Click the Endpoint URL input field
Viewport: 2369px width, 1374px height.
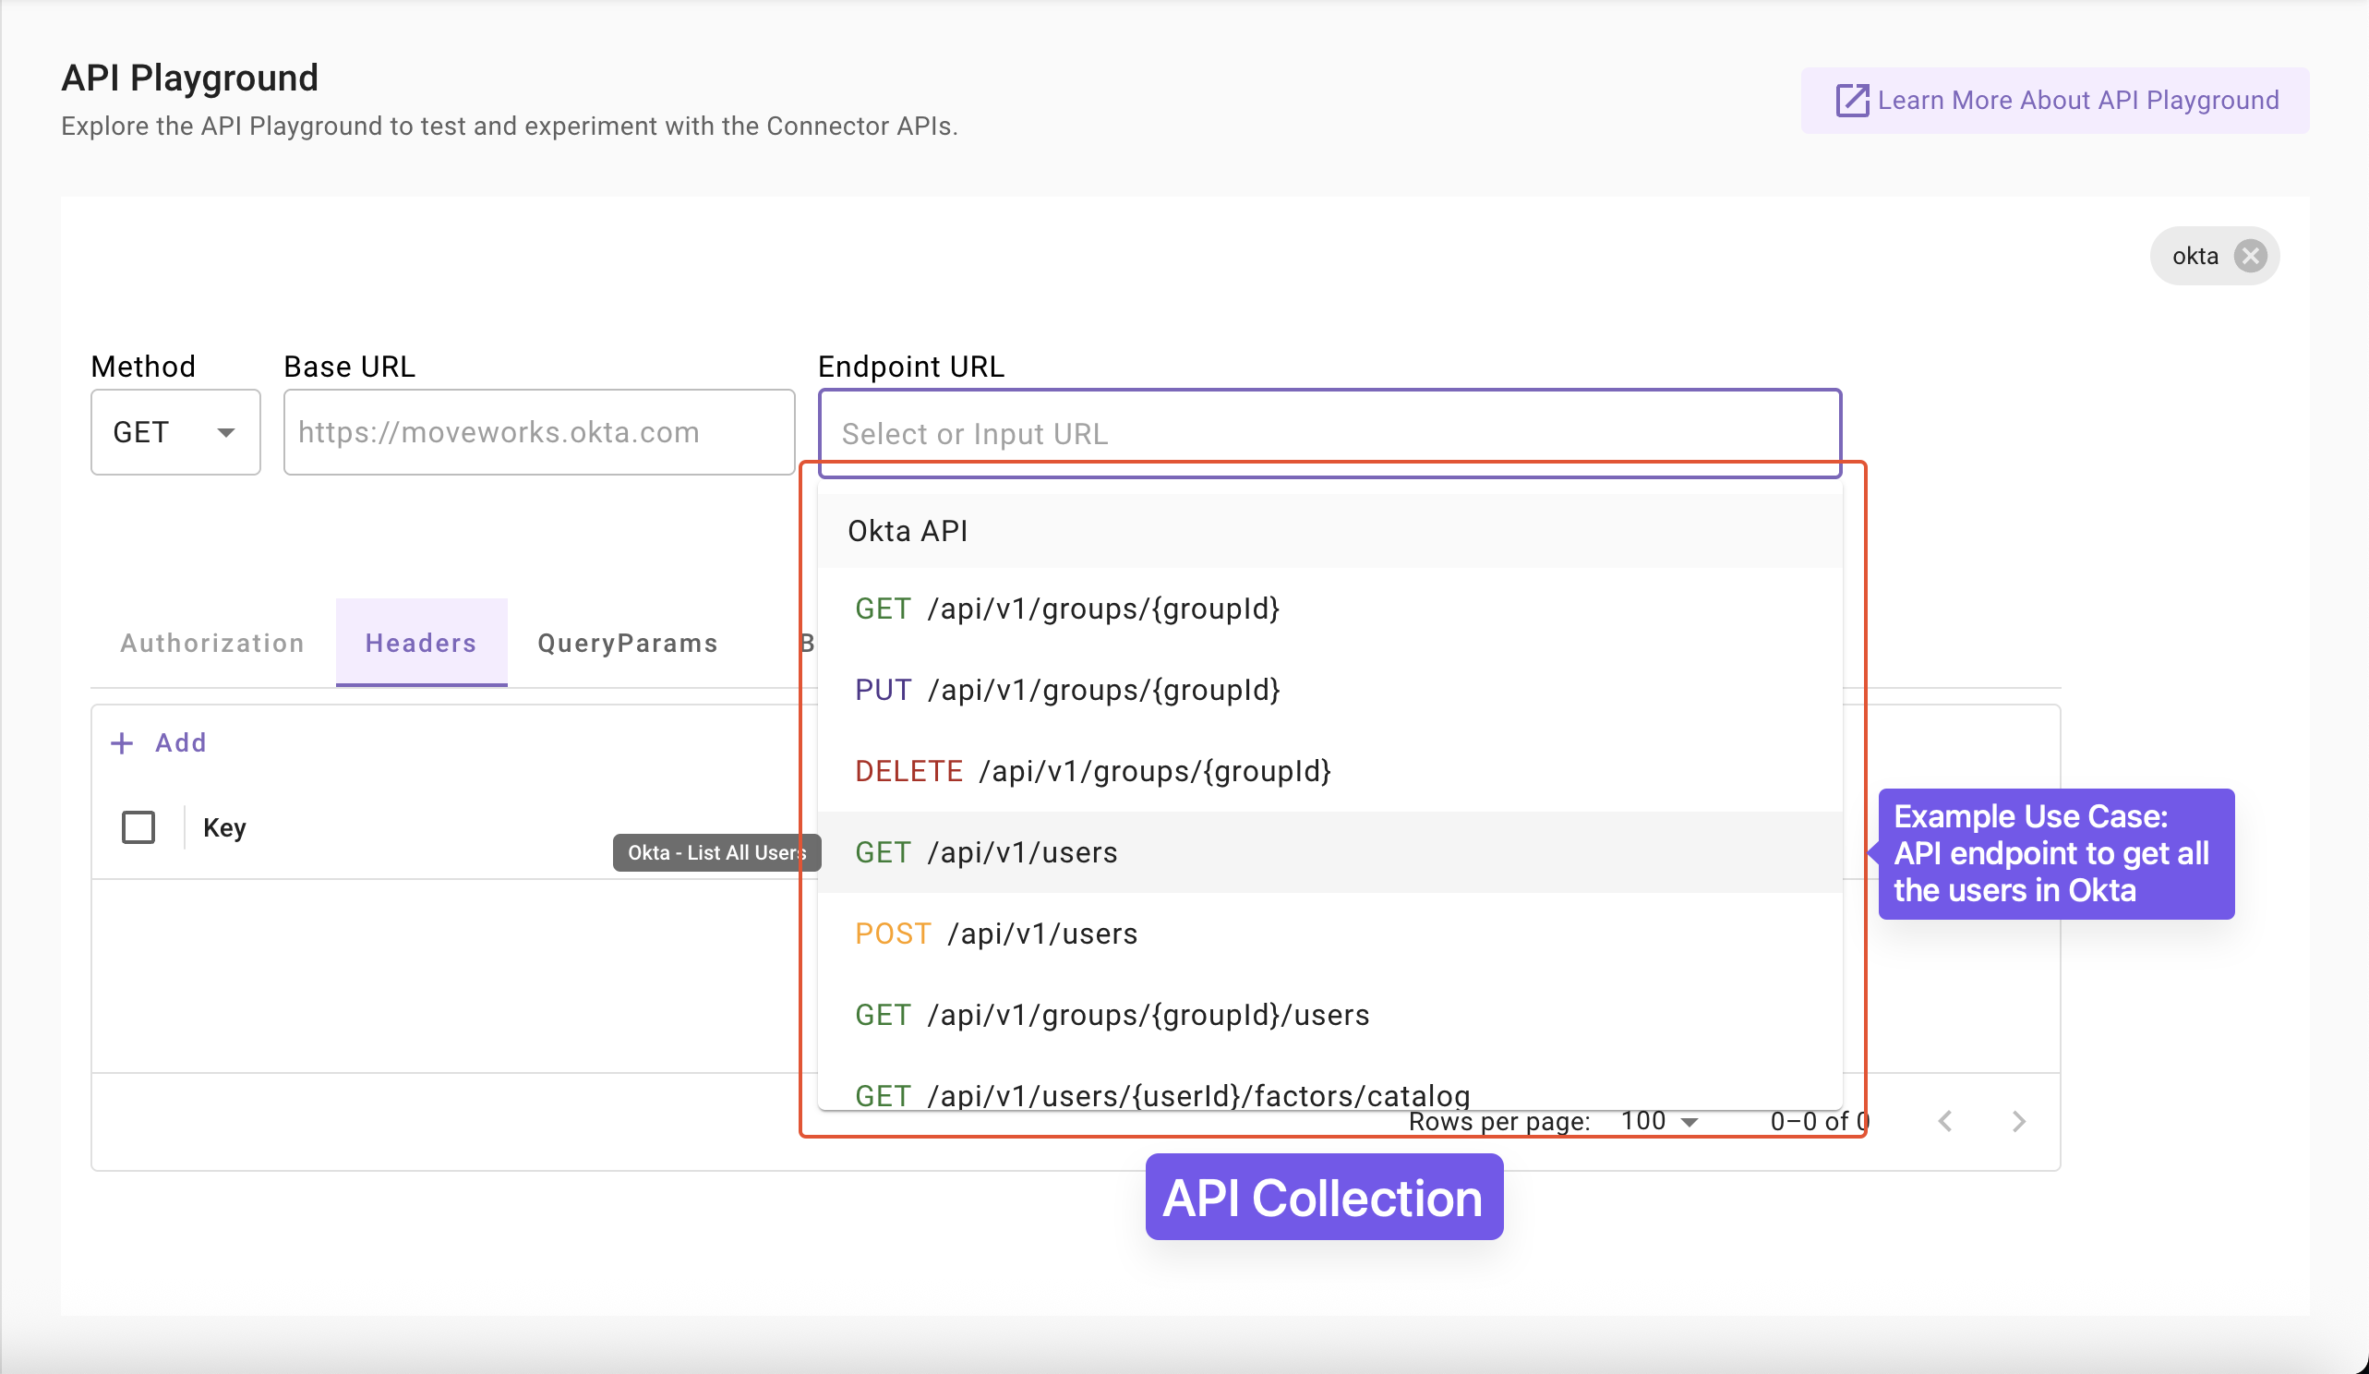click(x=1329, y=434)
